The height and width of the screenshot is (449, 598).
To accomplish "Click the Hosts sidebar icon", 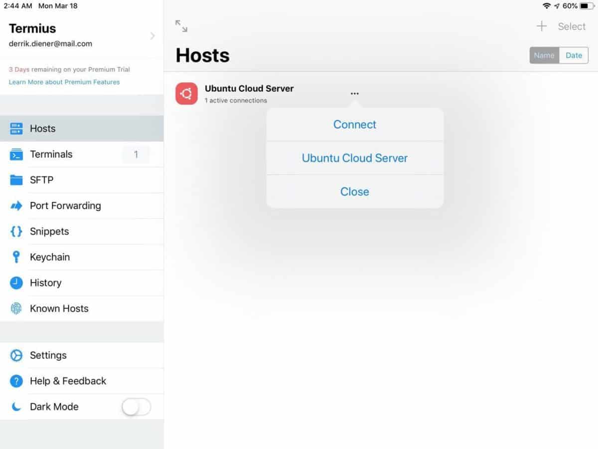I will [16, 129].
